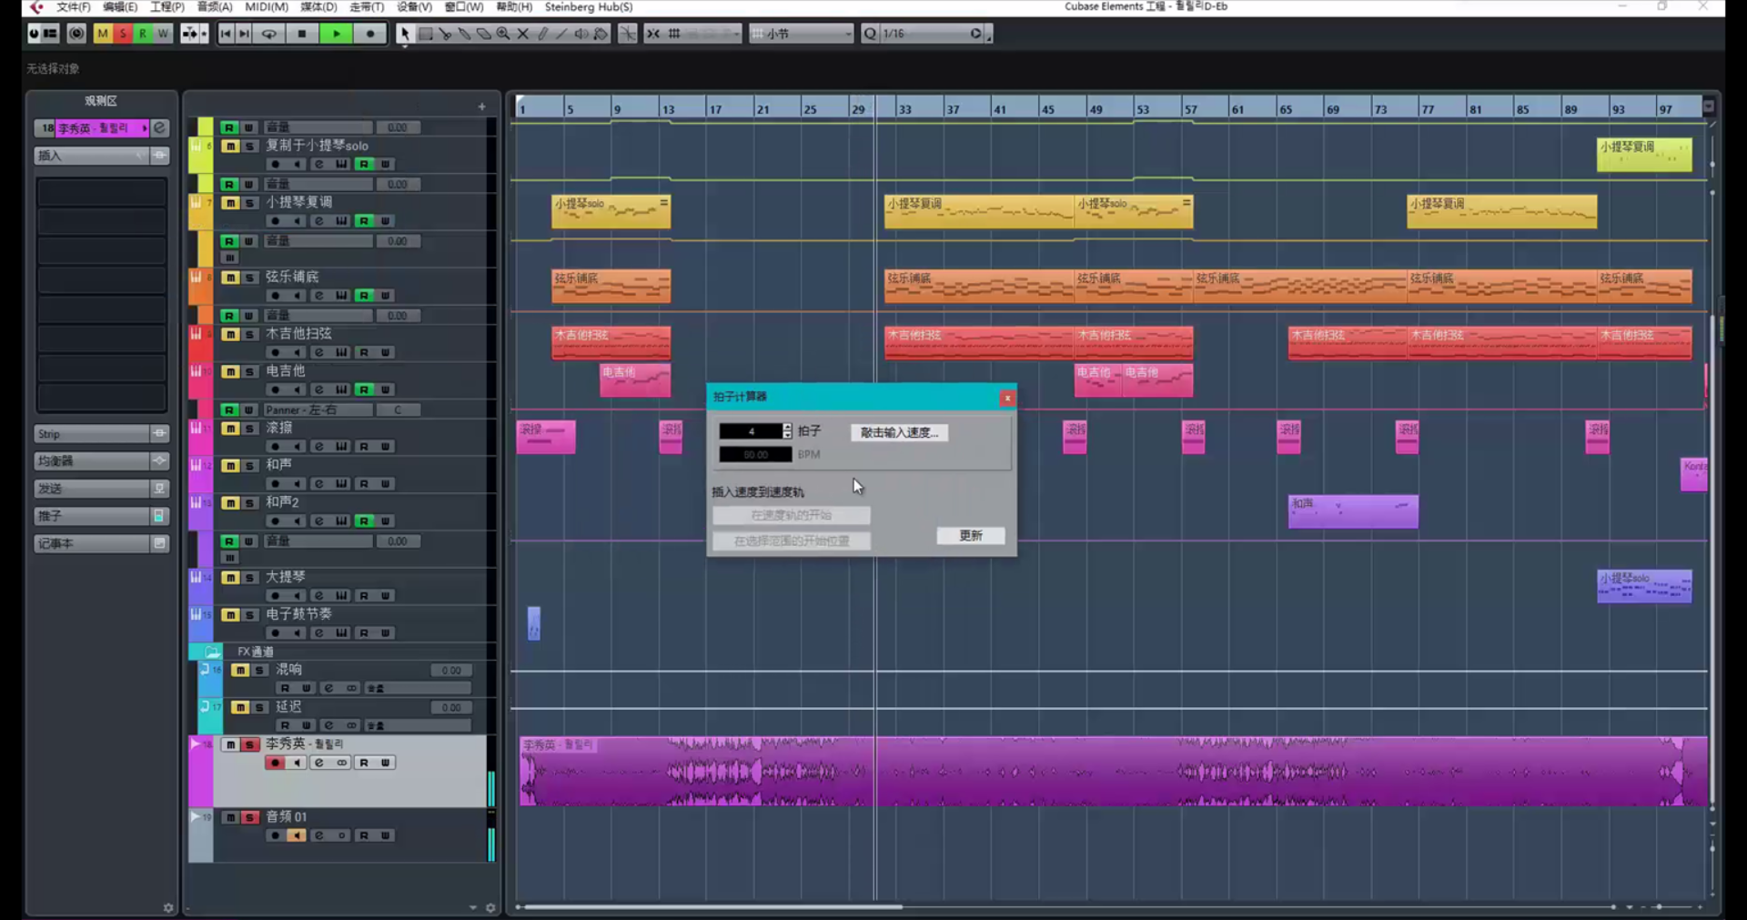The image size is (1747, 920).
Task: Select the Line tool
Action: tap(561, 34)
